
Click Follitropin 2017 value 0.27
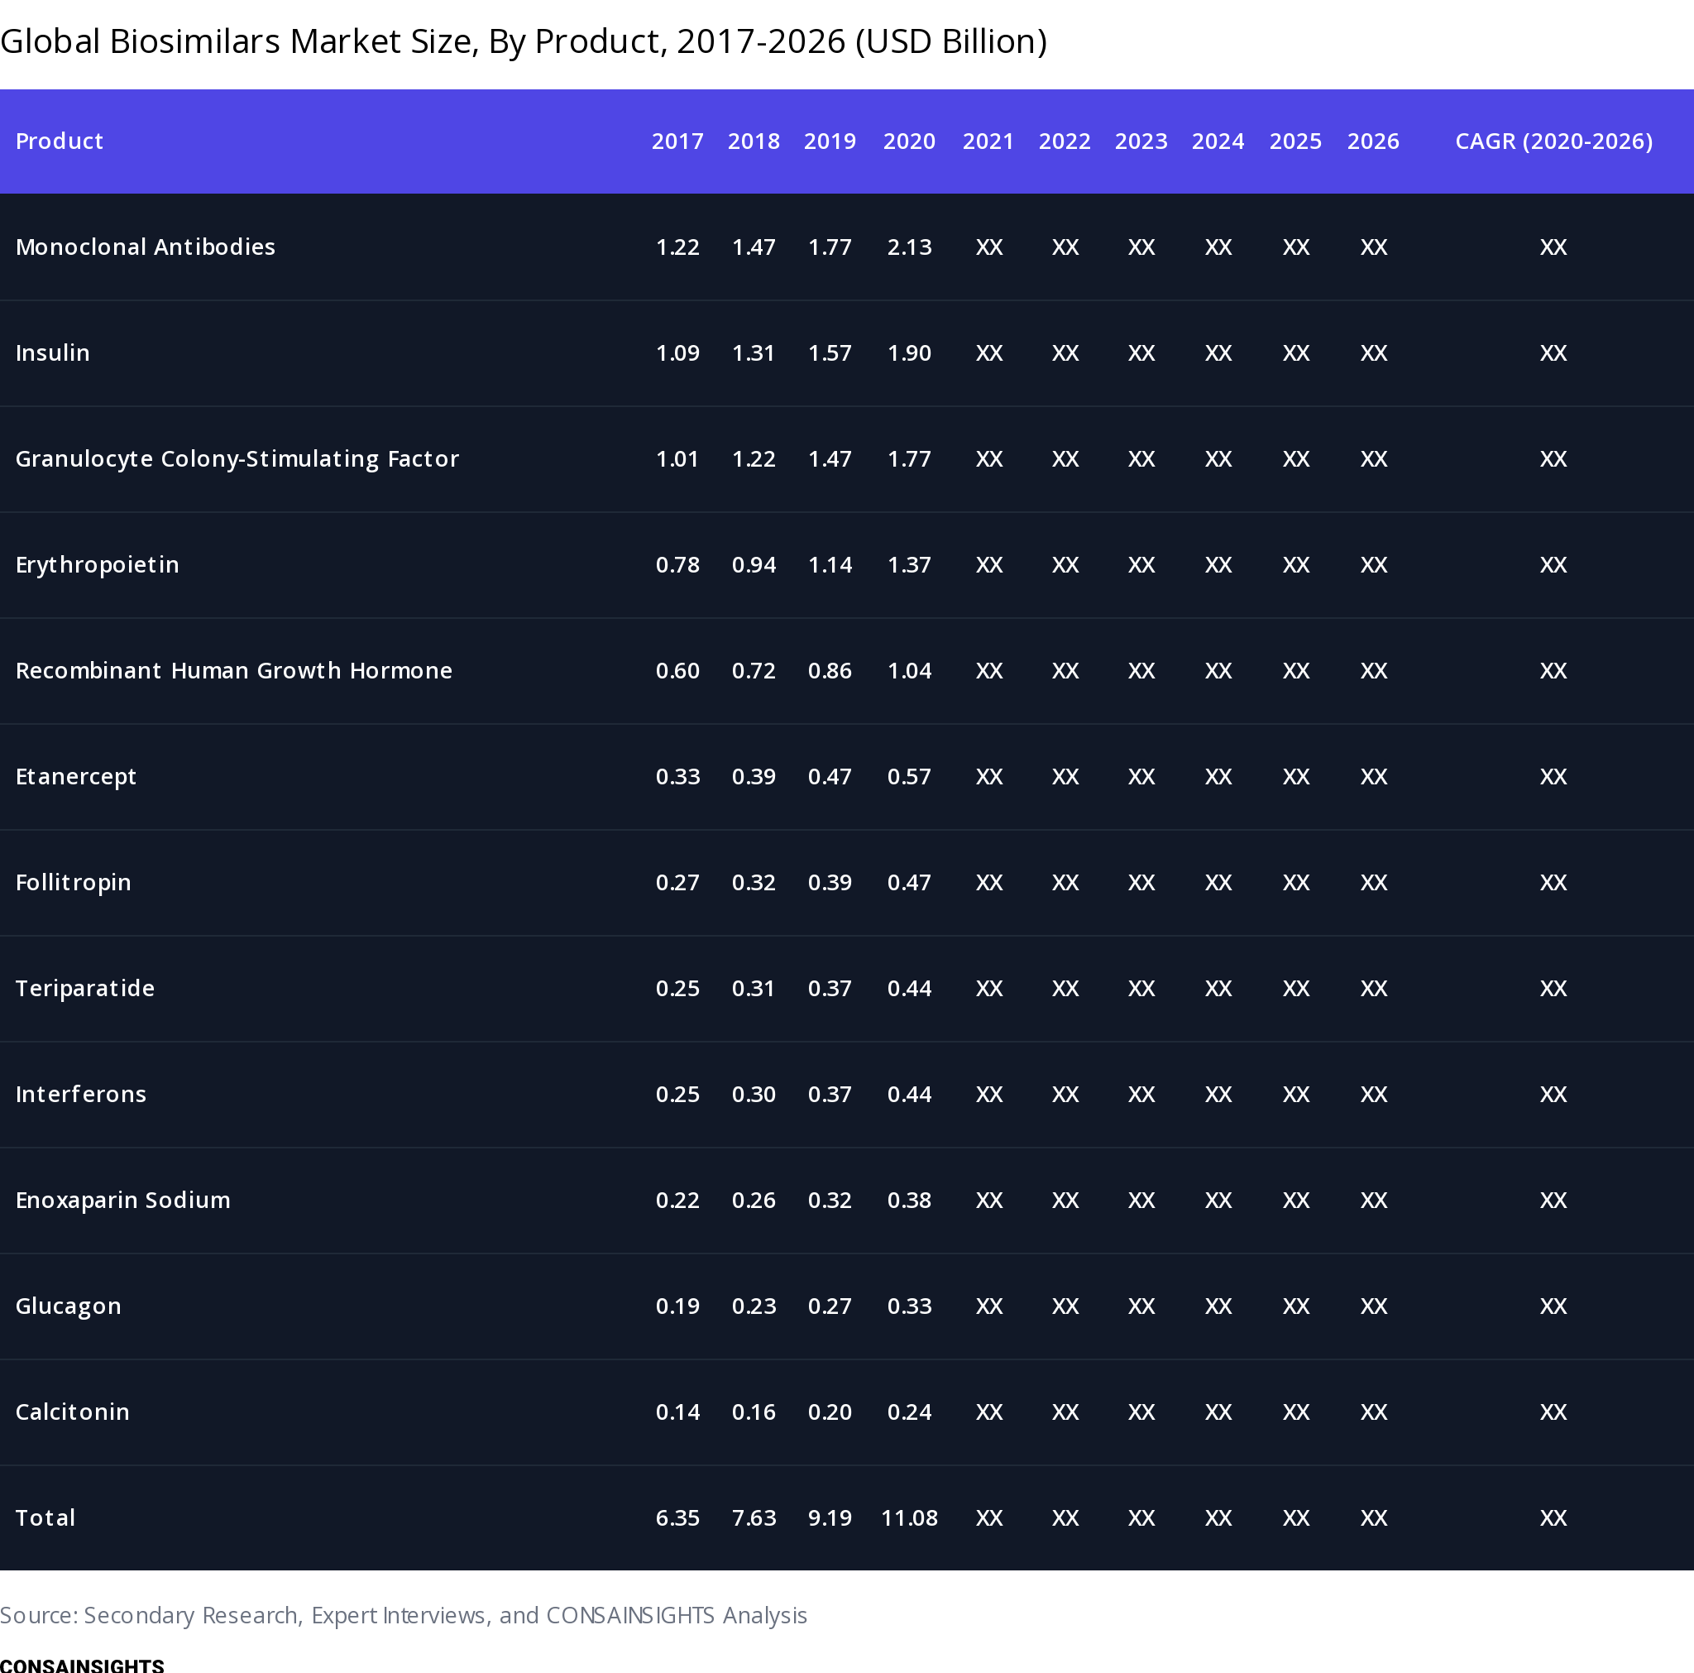tap(677, 883)
